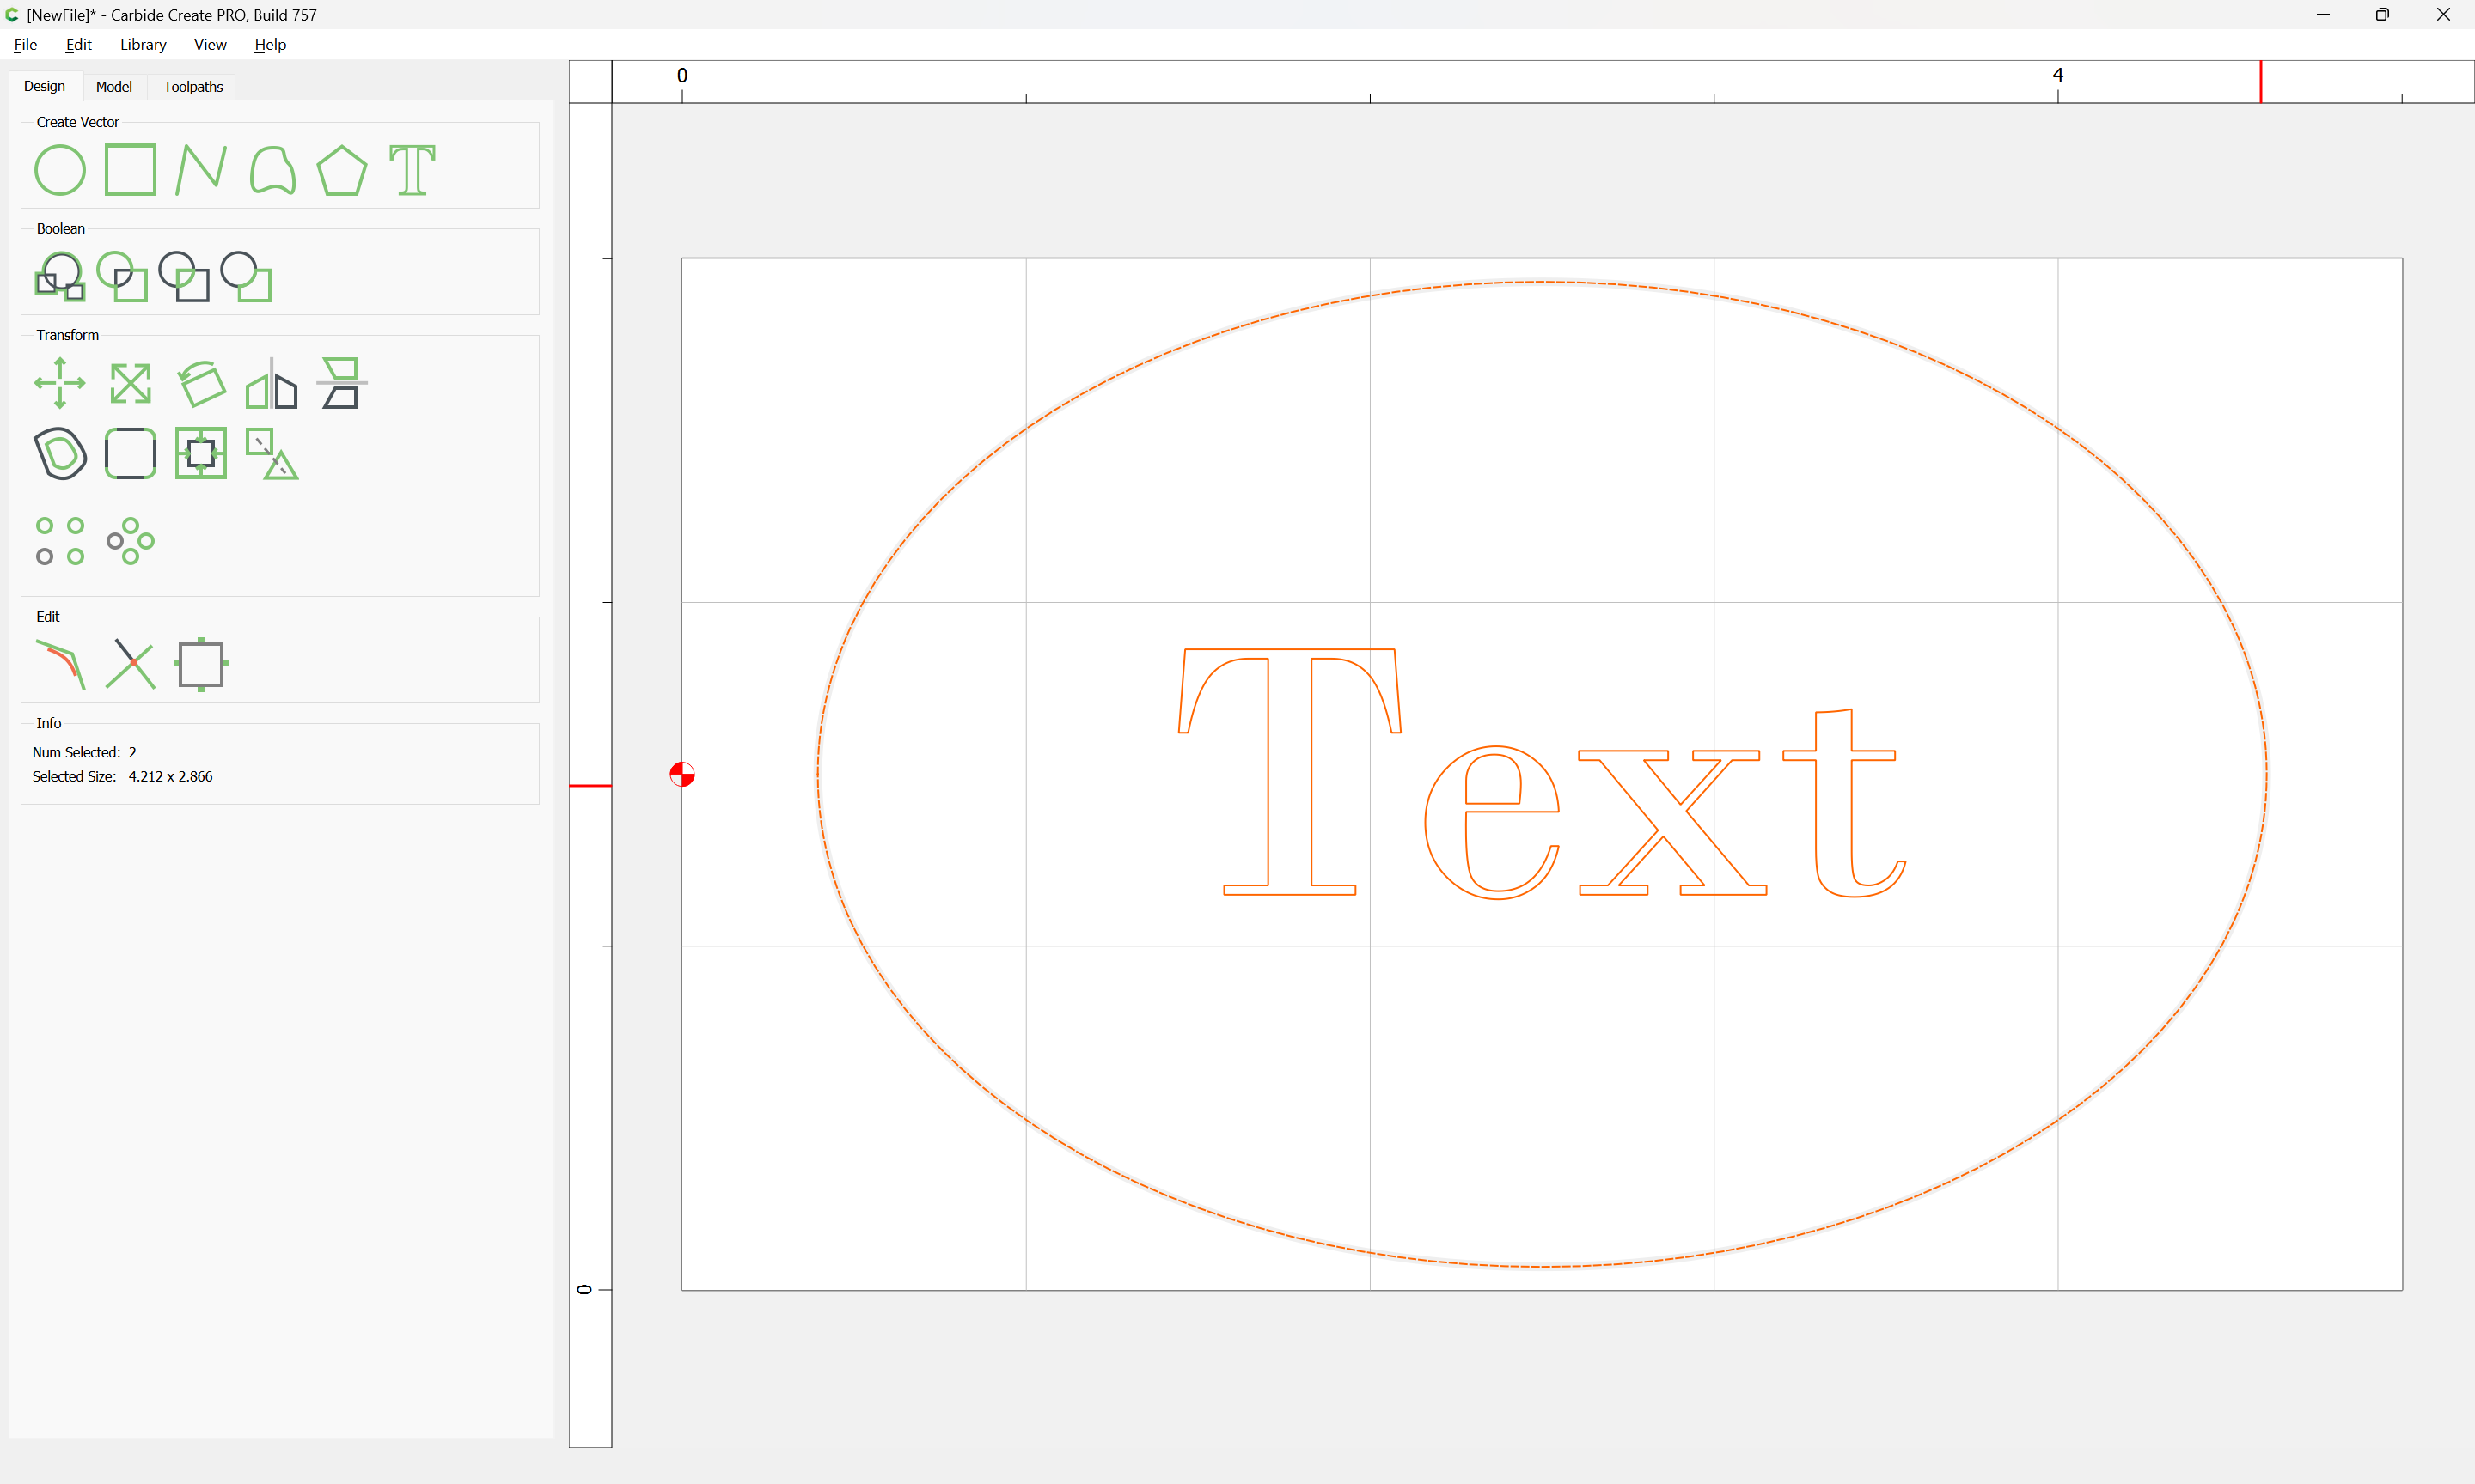Select the node edit tool
Image resolution: width=2475 pixels, height=1484 pixels.
62,664
